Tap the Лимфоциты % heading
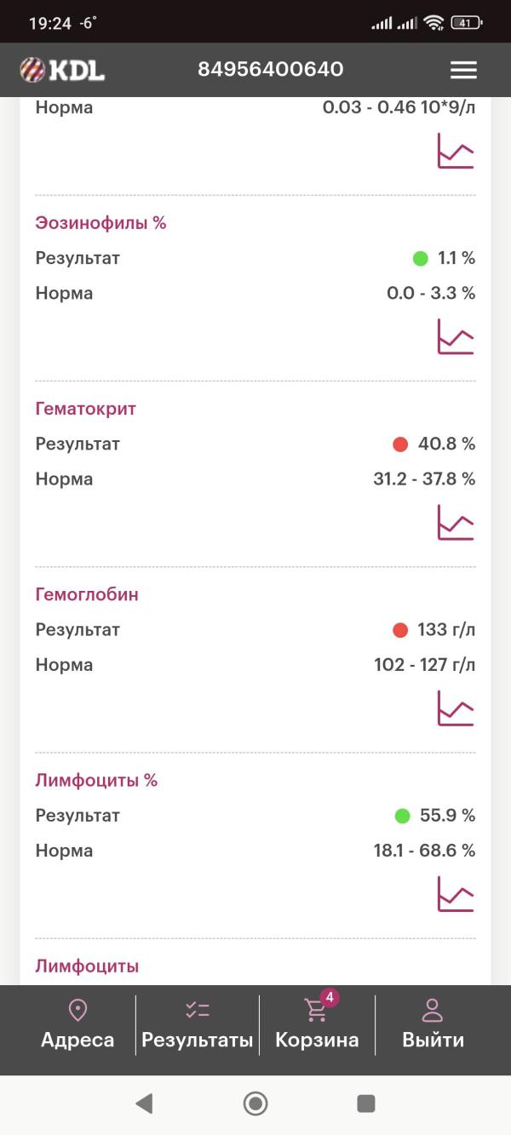511x1135 pixels. [x=96, y=780]
